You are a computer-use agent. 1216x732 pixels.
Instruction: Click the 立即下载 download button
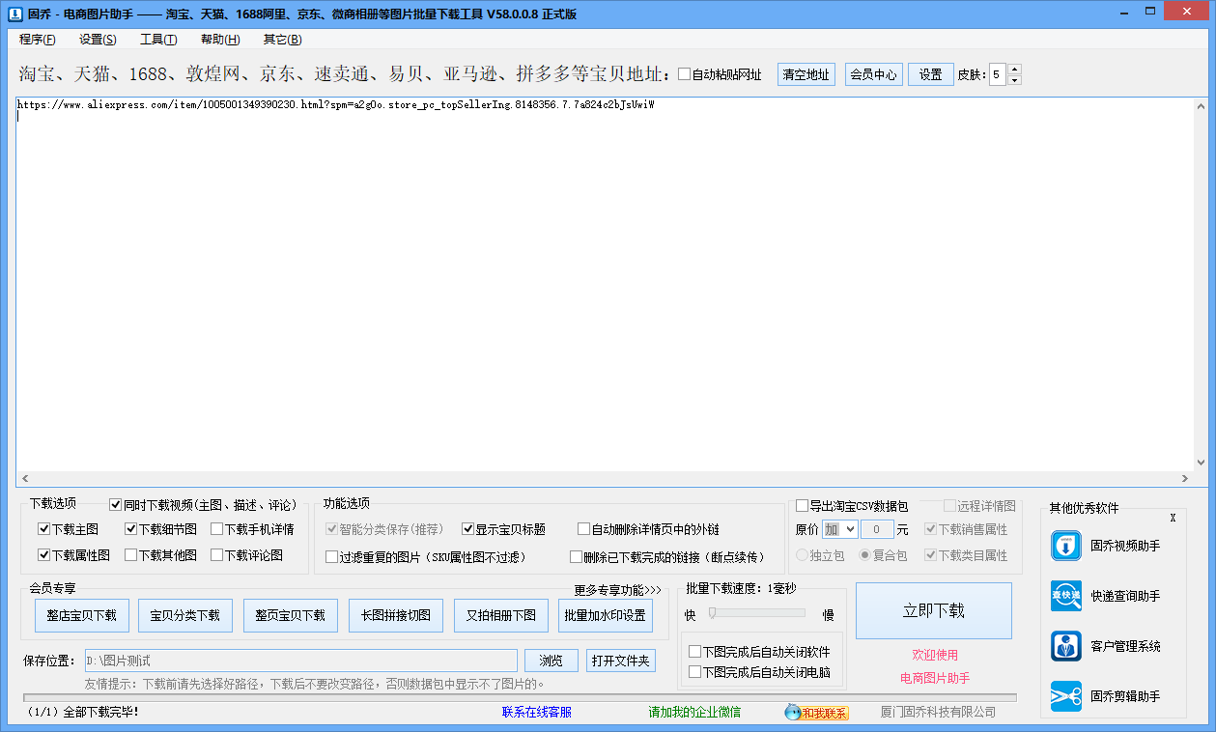tap(933, 609)
